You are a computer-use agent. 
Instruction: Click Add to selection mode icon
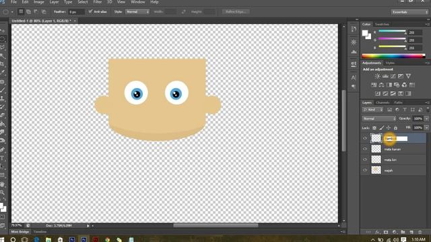pos(28,11)
